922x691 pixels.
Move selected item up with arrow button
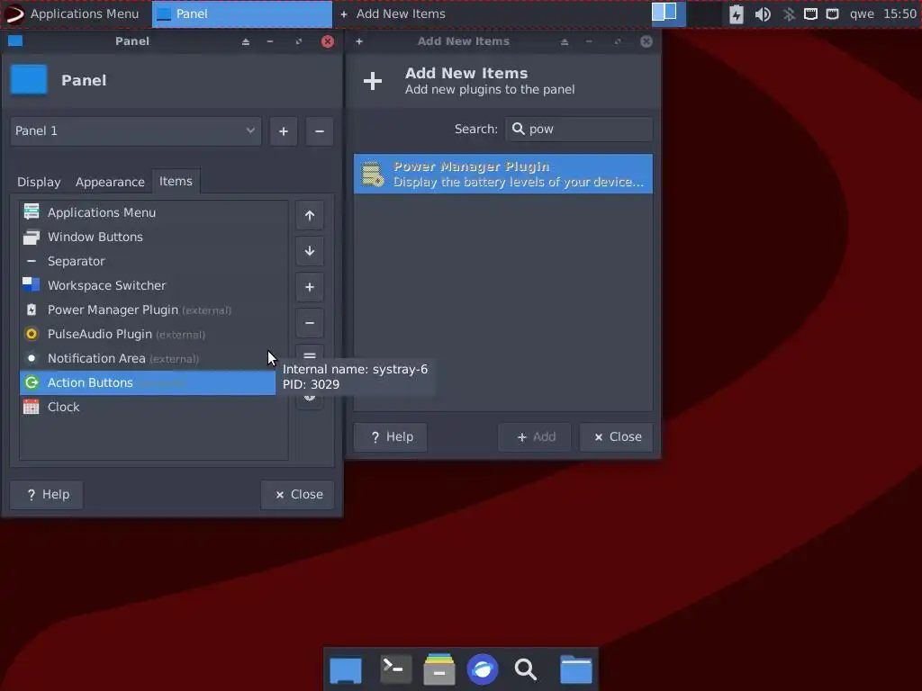click(310, 215)
